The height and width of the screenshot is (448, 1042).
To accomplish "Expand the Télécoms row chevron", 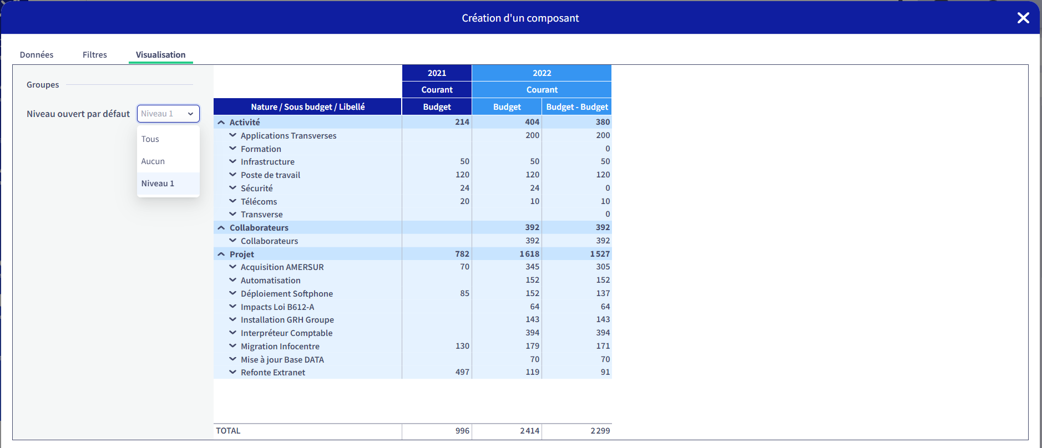I will [x=233, y=201].
